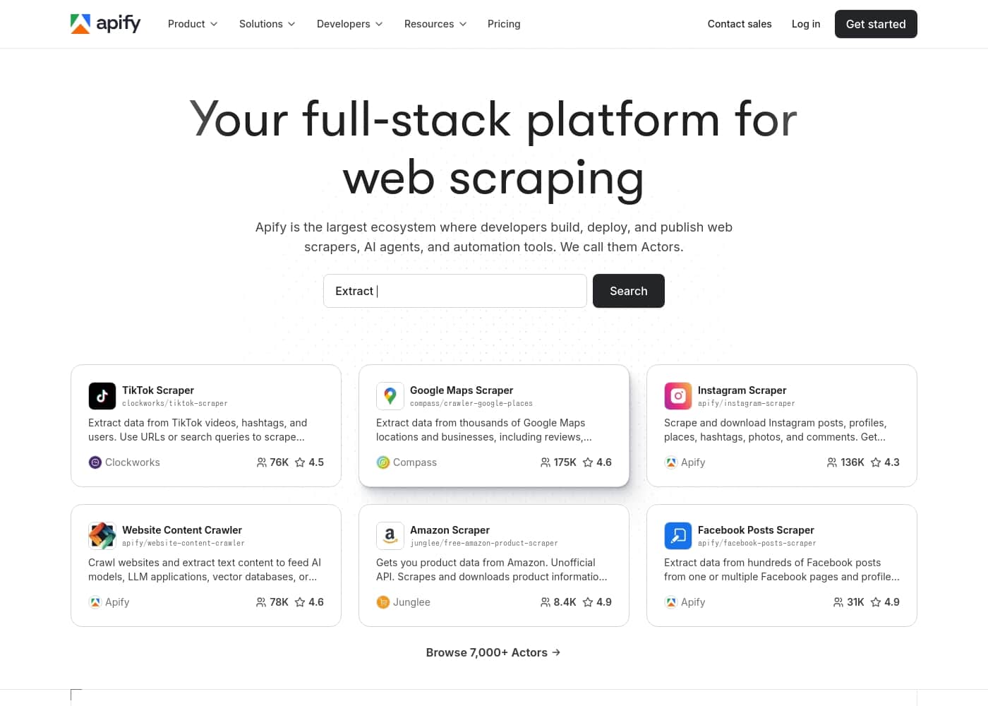Expand the Product dropdown menu
This screenshot has width=988, height=706.
pos(193,24)
